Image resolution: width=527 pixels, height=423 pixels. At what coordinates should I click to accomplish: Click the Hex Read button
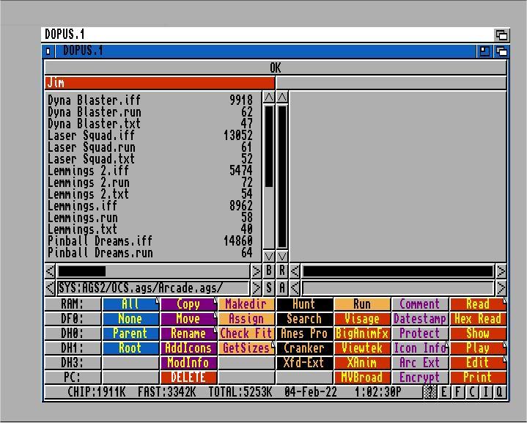tap(478, 318)
